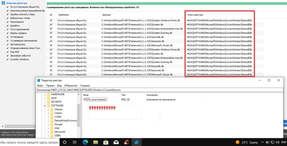
Task: Open File Explorer from the taskbar
Action: (96, 142)
